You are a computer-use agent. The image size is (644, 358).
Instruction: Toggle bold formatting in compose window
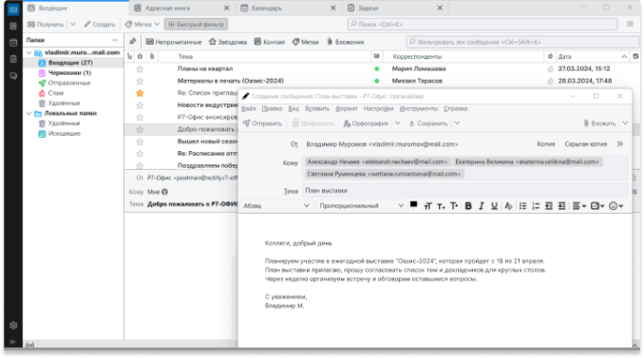pos(468,206)
